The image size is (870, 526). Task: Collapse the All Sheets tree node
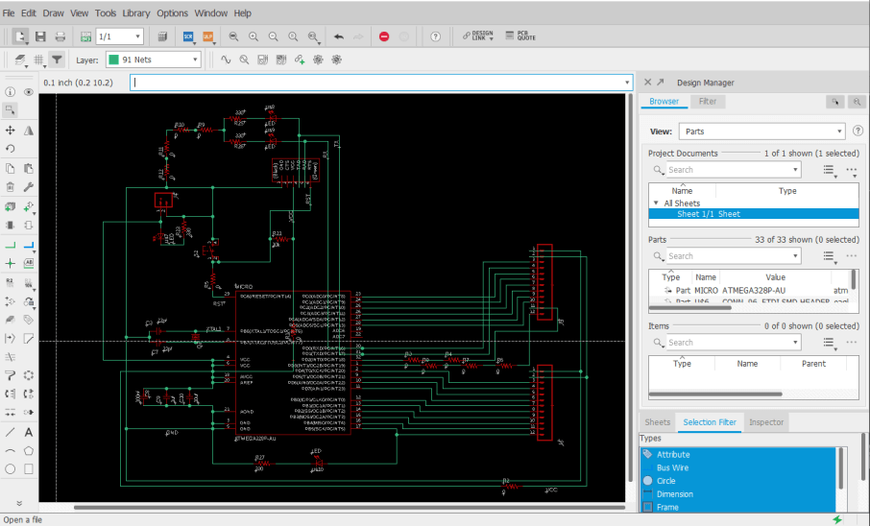(656, 203)
